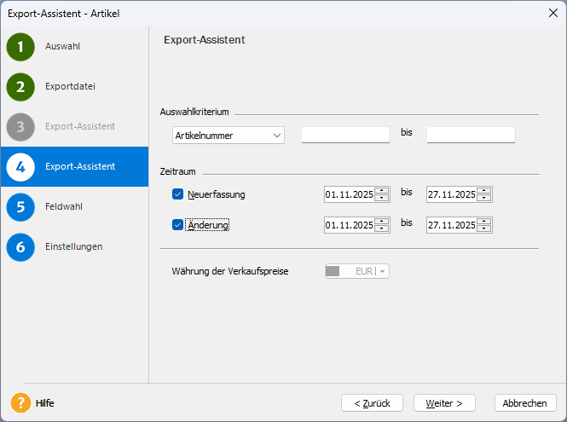Click the step 1 Auswahl circle icon

pyautogui.click(x=20, y=47)
